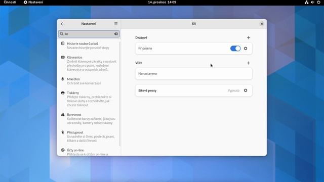Click the search field containing 'ko'
324x182 pixels.
coord(89,34)
